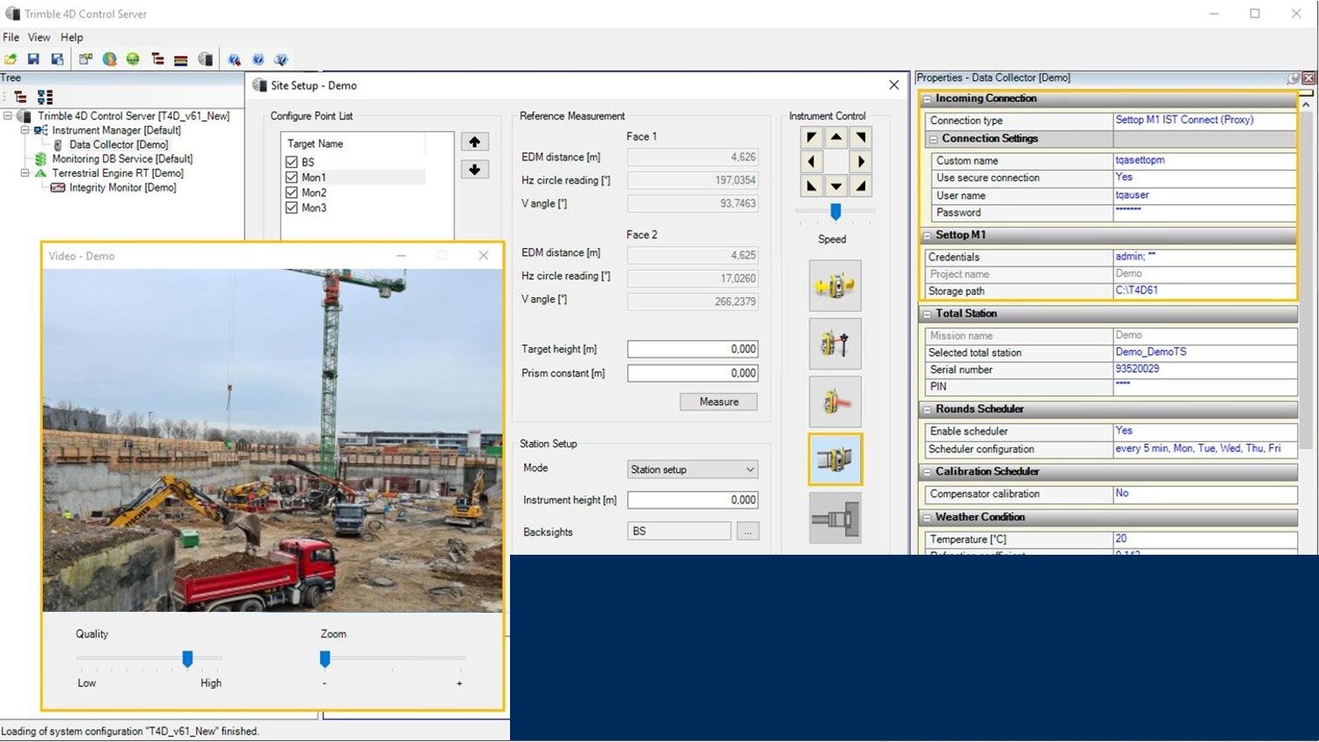The height and width of the screenshot is (742, 1319).
Task: Collapse Terrestrial Engine RT tree node
Action: tap(26, 173)
